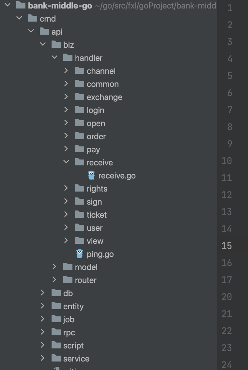Collapse the biz folder

click(42, 44)
